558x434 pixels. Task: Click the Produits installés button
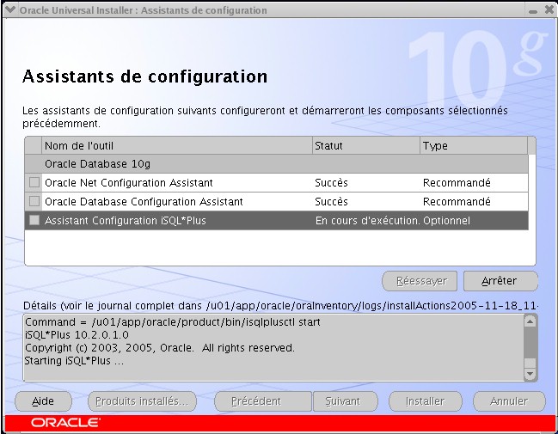tap(142, 401)
